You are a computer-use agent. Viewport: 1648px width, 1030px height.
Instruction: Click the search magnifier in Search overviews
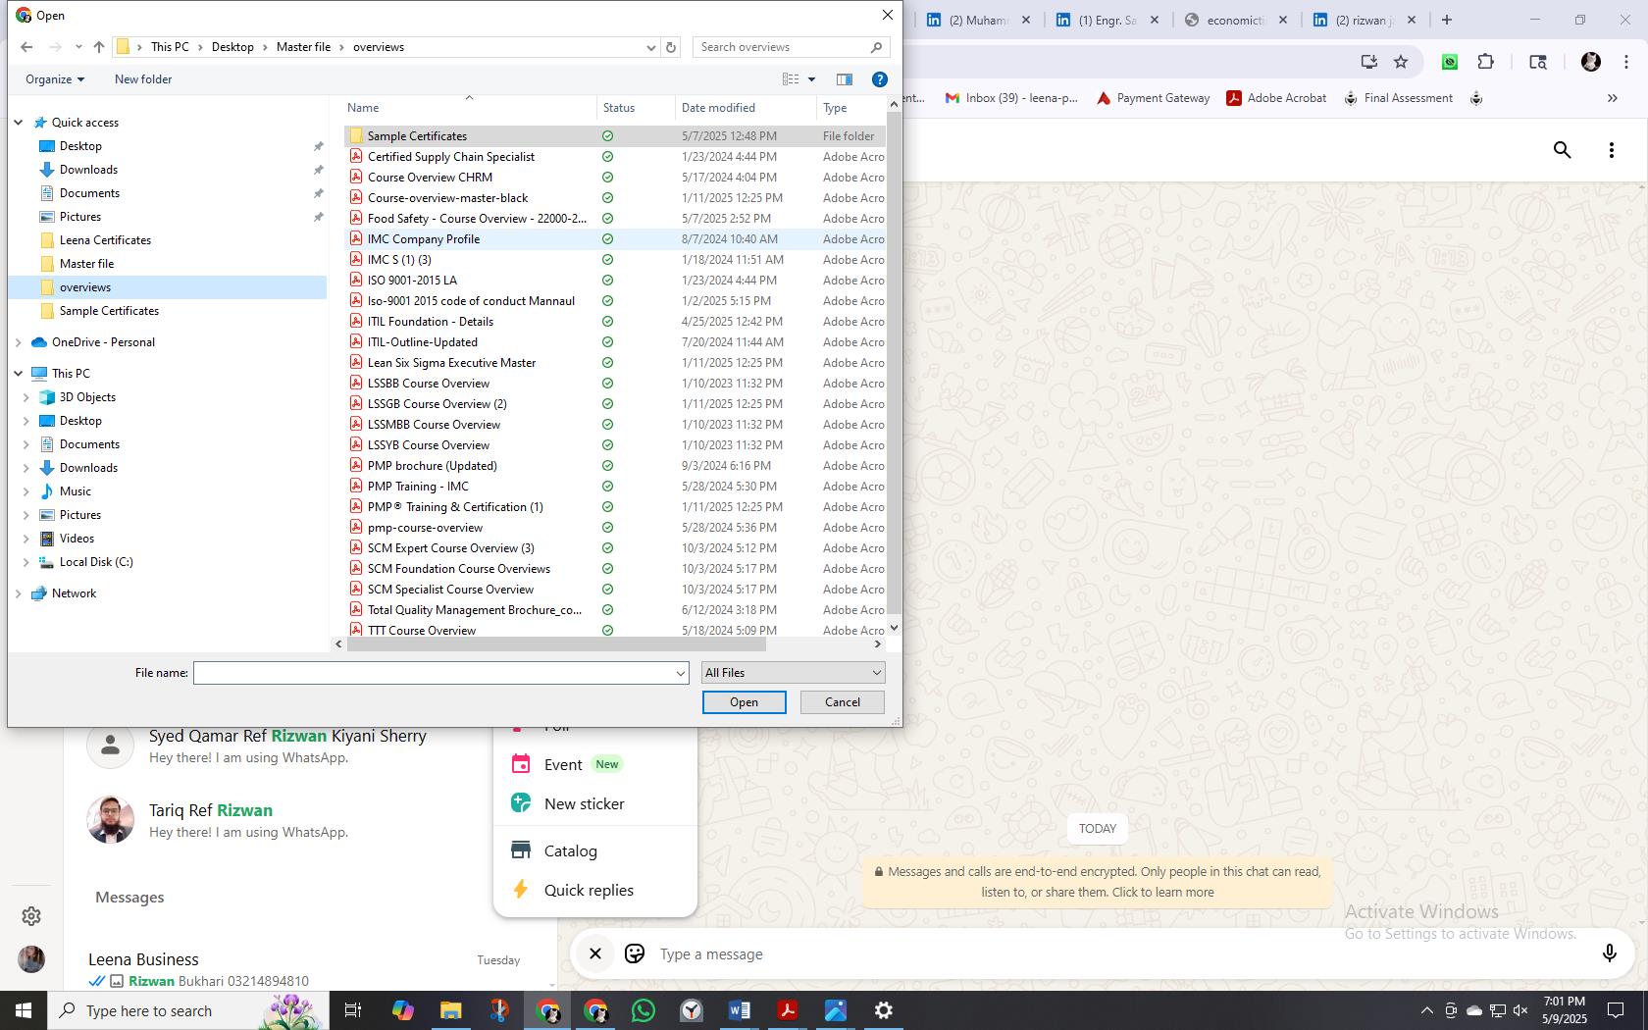coord(876,47)
